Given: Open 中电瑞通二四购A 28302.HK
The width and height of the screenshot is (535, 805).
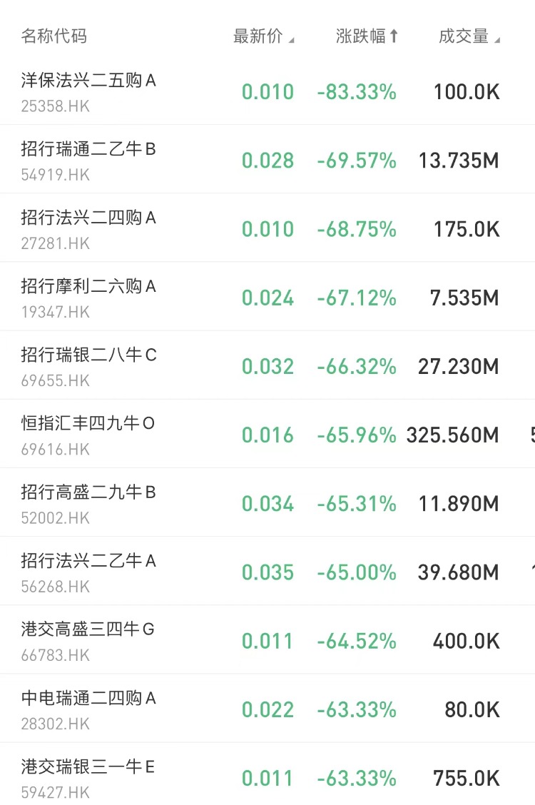Looking at the screenshot, I should 267,709.
